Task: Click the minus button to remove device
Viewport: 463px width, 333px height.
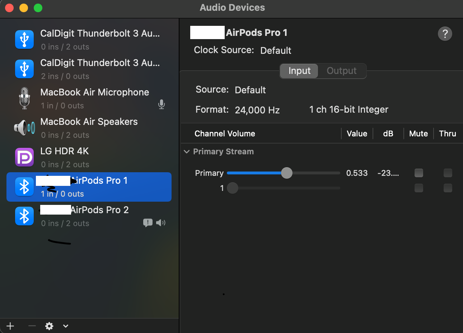Action: point(32,326)
